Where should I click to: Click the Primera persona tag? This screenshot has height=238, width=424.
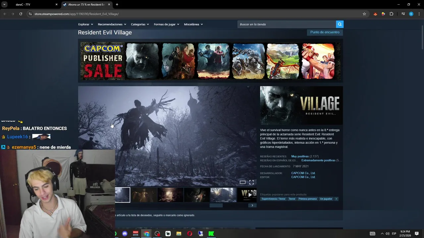pos(307,199)
